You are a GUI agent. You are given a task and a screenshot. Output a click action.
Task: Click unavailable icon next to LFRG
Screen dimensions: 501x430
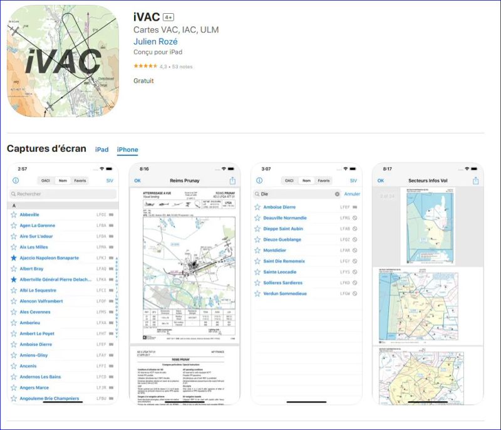(354, 218)
